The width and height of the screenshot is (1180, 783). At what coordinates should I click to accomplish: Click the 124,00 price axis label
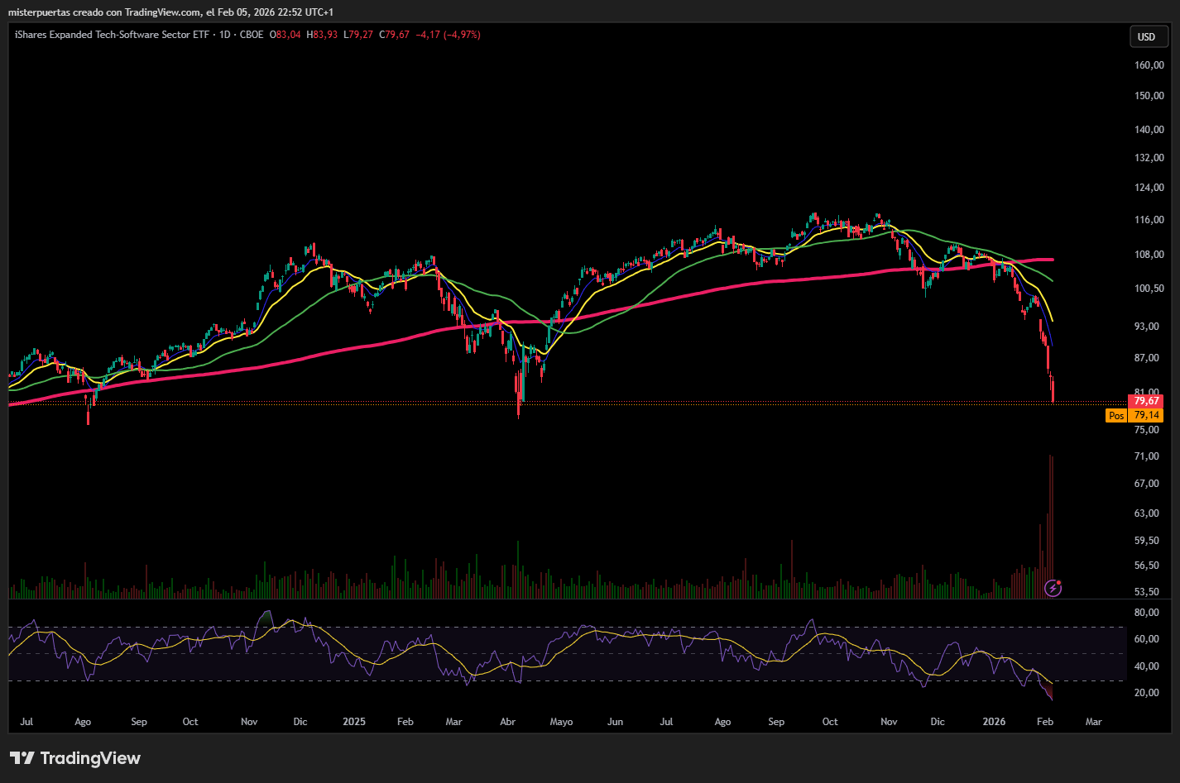pyautogui.click(x=1149, y=188)
